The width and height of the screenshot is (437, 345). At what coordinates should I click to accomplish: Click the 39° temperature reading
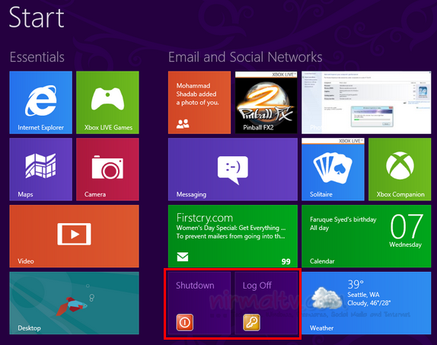pyautogui.click(x=356, y=285)
